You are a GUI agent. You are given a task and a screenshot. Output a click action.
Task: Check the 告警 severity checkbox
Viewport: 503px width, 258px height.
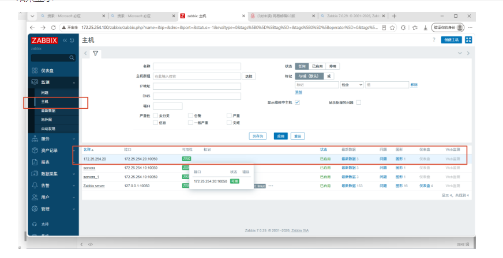coord(190,116)
